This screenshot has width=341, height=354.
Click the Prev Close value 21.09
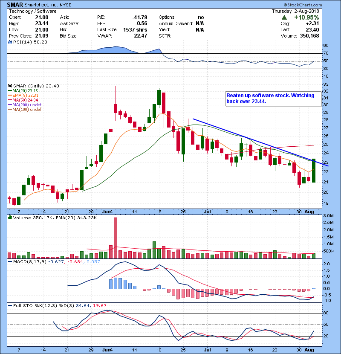click(x=42, y=36)
